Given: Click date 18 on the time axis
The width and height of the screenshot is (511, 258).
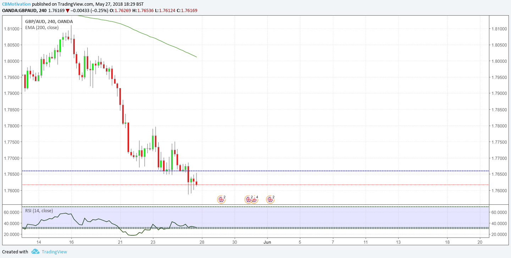Looking at the screenshot, I should [x=447, y=242].
